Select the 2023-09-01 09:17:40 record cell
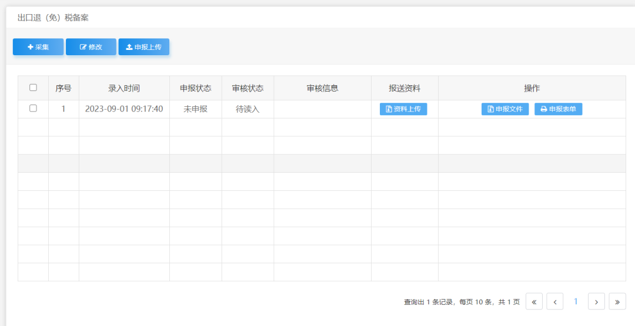 tap(124, 109)
